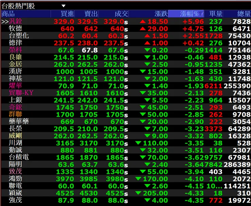The height and width of the screenshot is (206, 251).
Task: Click the 漲跌 column header
Action: [x=148, y=14]
